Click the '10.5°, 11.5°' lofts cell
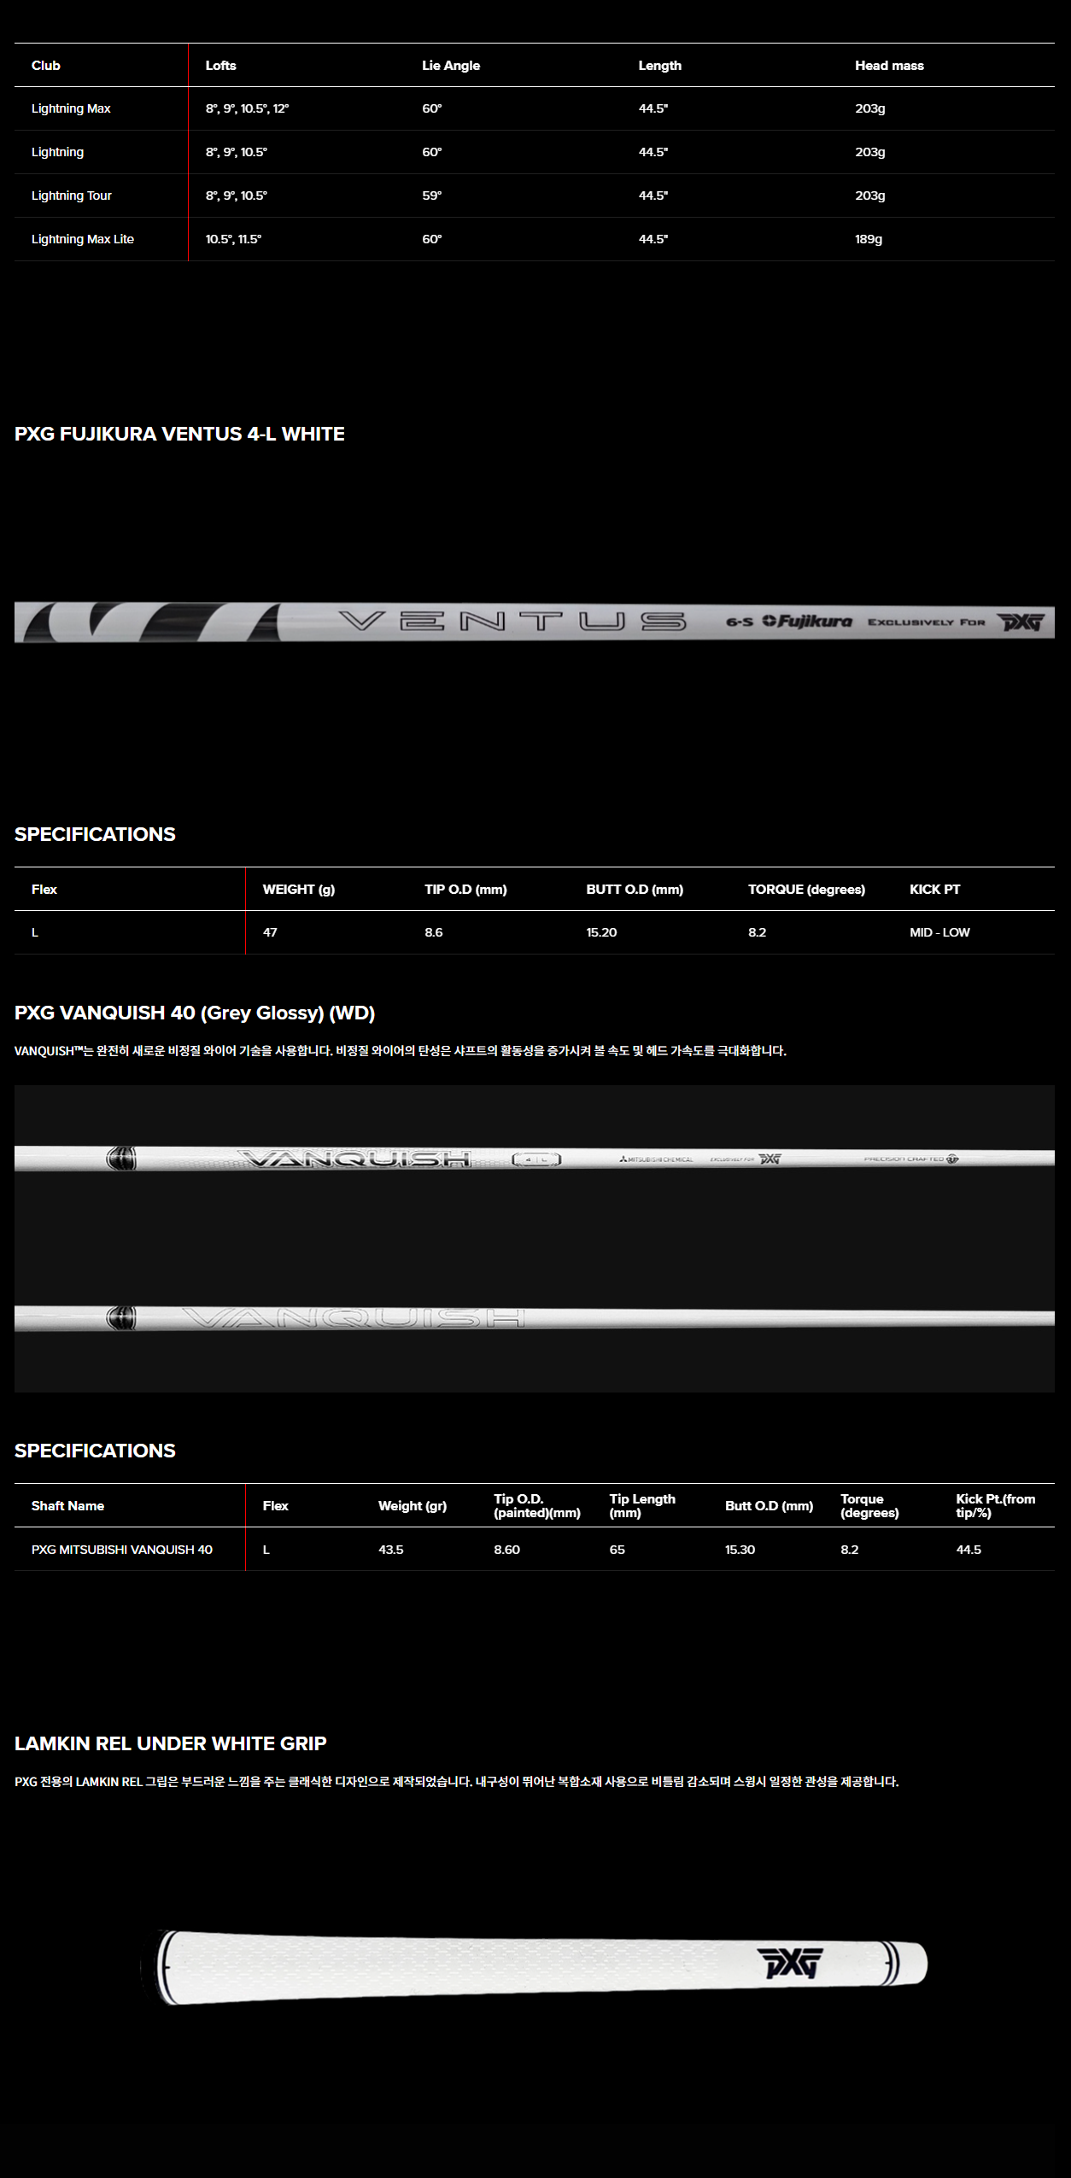 coord(233,239)
